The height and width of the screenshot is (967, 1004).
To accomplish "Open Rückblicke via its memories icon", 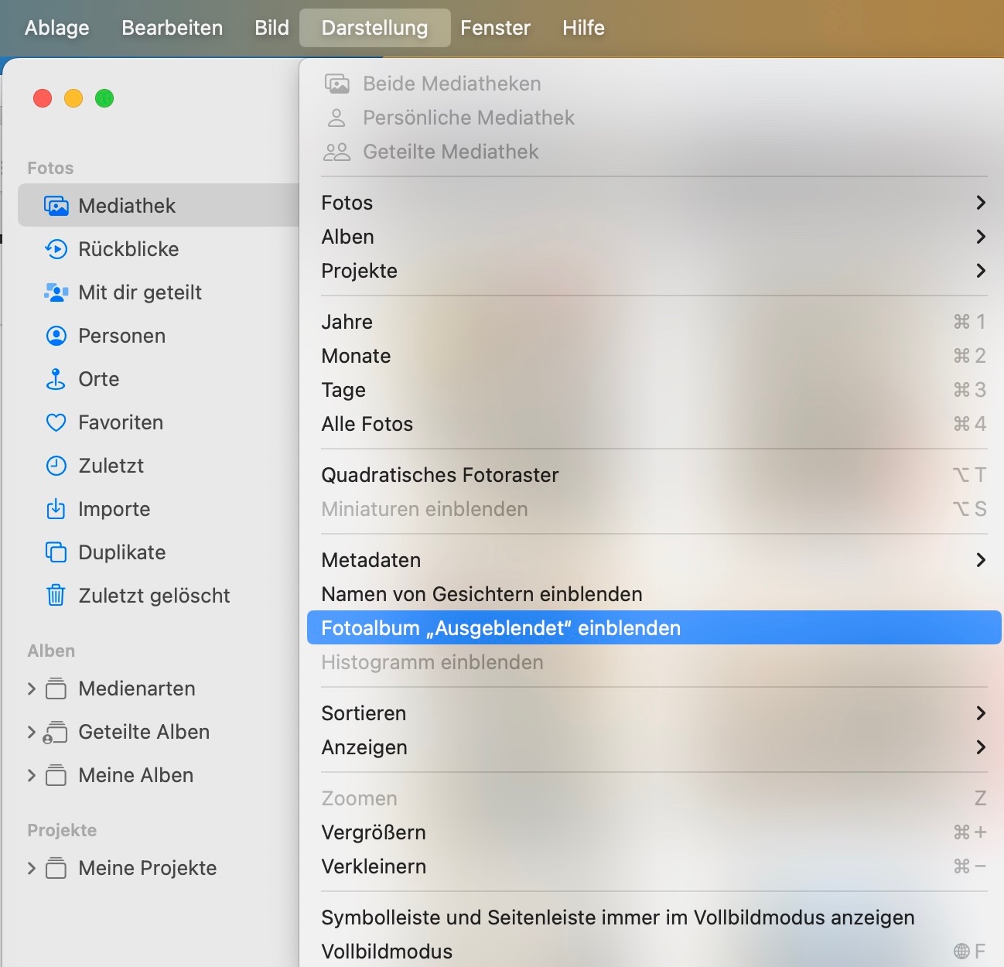I will 56,249.
